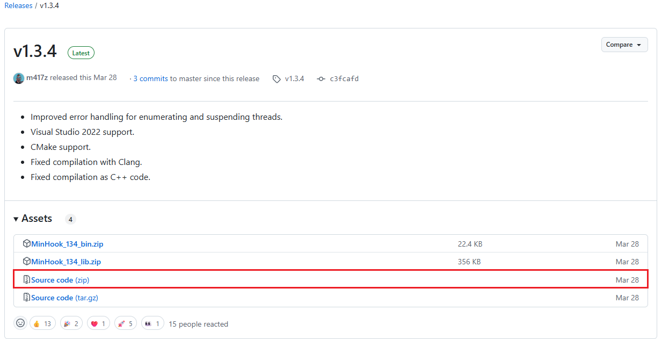Click the tag icon next to v1.3.4
Image resolution: width=662 pixels, height=339 pixels.
pyautogui.click(x=277, y=79)
